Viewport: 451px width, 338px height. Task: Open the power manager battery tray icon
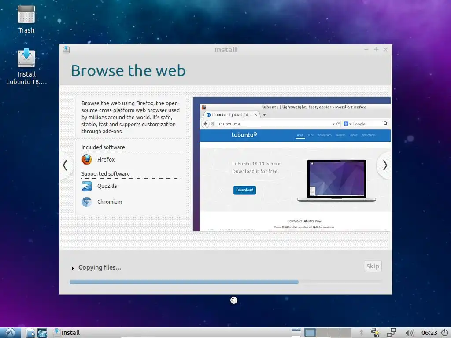coord(375,333)
